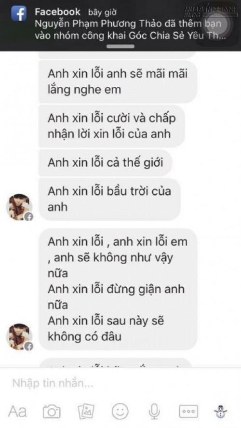
Task: Click the Nhập tin nhắn message field
Action: [120, 384]
